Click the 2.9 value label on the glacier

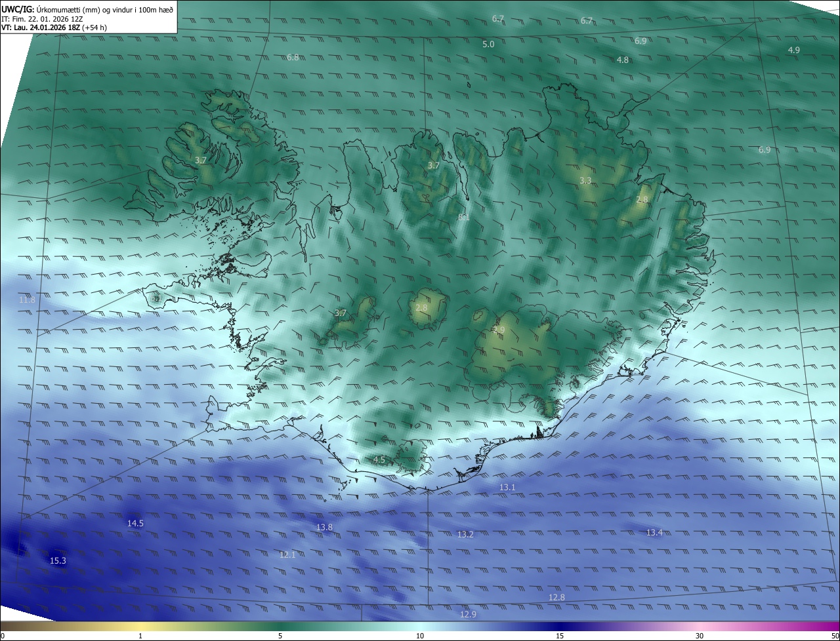499,330
